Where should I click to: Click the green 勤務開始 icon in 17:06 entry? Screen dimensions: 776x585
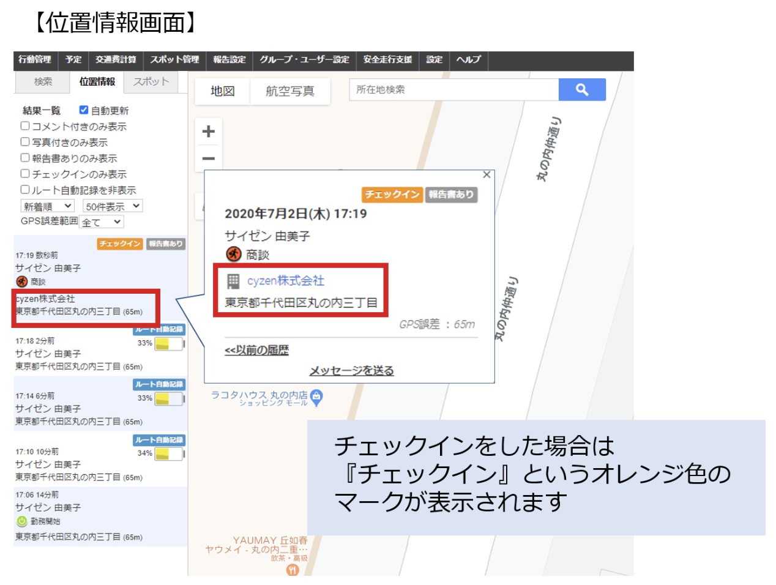point(22,521)
